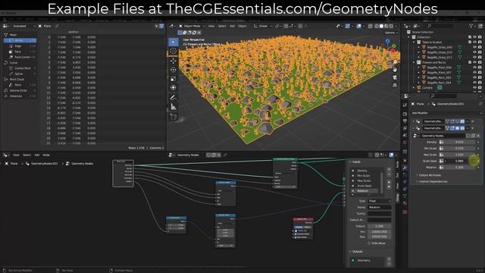Expand the Output Attributes section
This screenshot has height=273, width=485.
coord(430,175)
